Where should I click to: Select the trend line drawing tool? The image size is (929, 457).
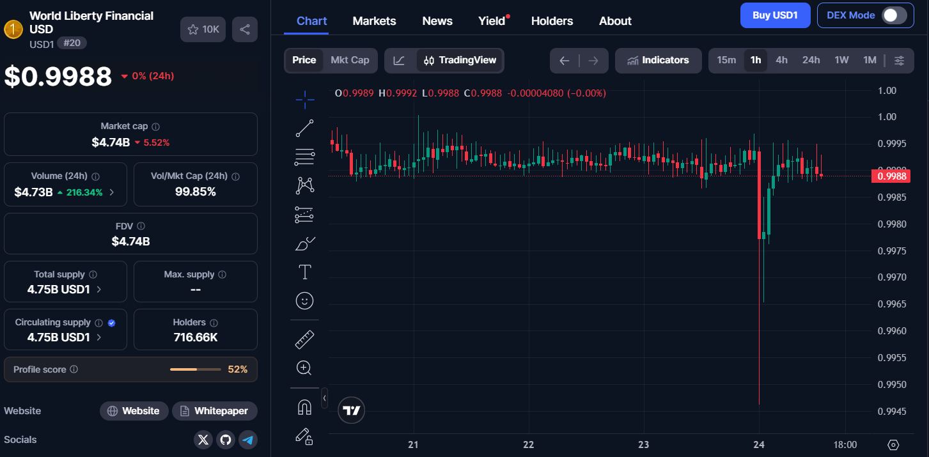tap(305, 128)
